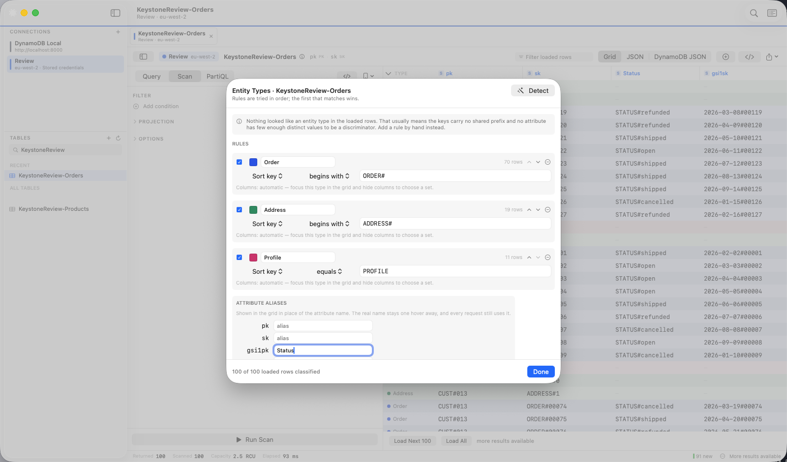Add a new table with the plus icon
The height and width of the screenshot is (462, 787).
109,138
